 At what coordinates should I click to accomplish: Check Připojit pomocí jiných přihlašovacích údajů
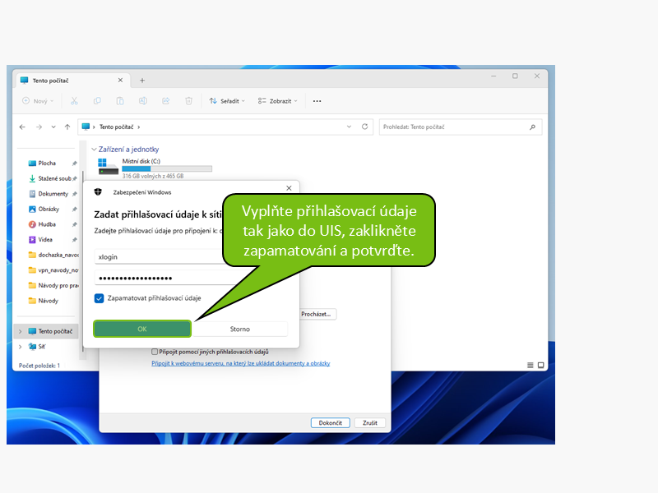pyautogui.click(x=155, y=352)
